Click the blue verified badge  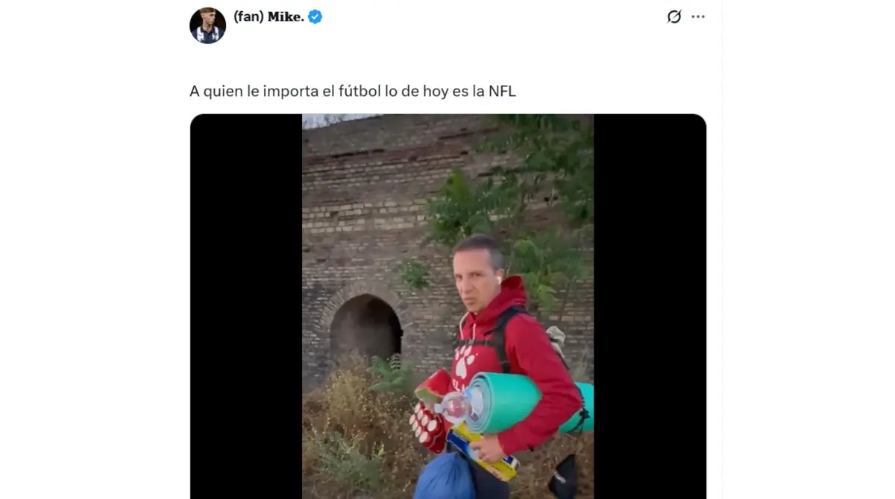tap(315, 16)
